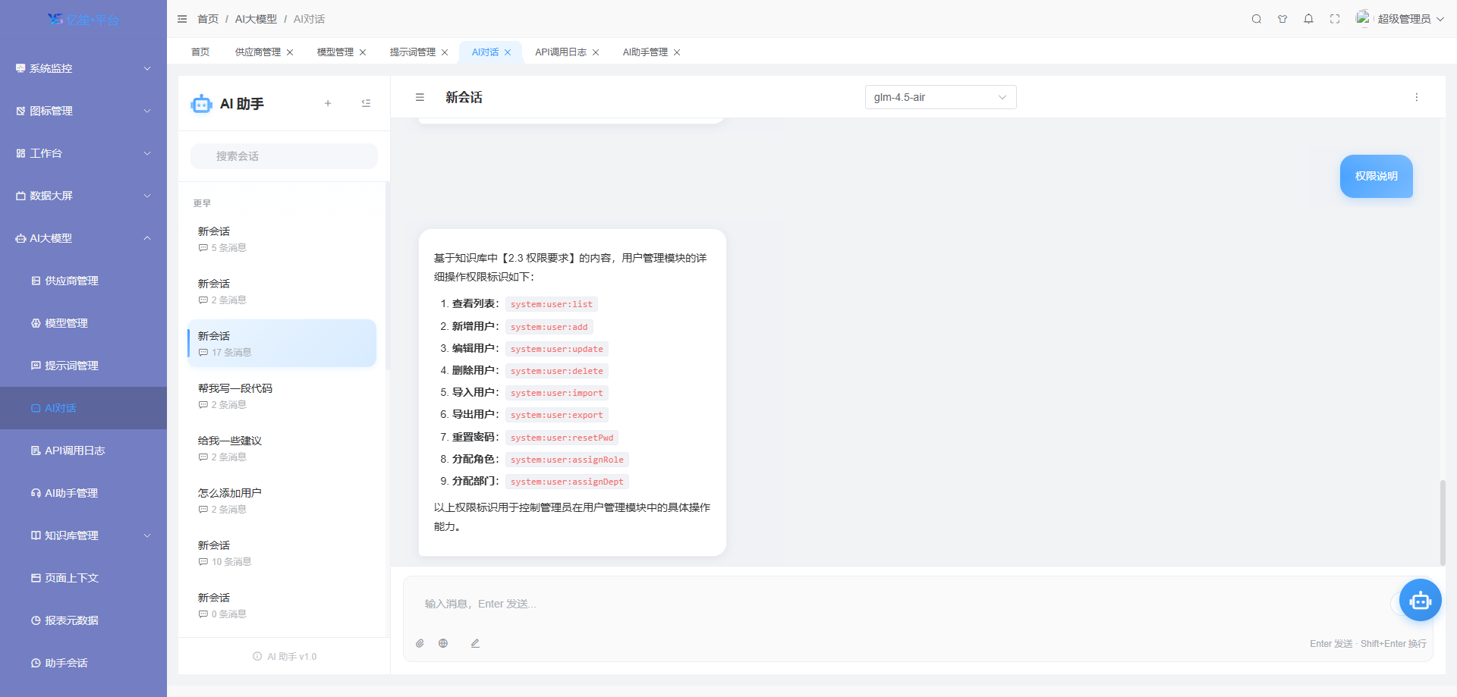1457x697 pixels.
Task: Open 助手会话 in the sidebar
Action: tap(83, 663)
